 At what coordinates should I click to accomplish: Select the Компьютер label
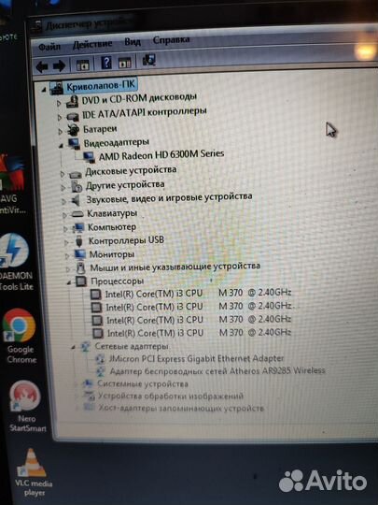point(112,227)
